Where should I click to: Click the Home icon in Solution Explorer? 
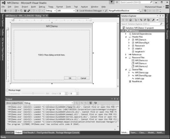click(x=130, y=20)
